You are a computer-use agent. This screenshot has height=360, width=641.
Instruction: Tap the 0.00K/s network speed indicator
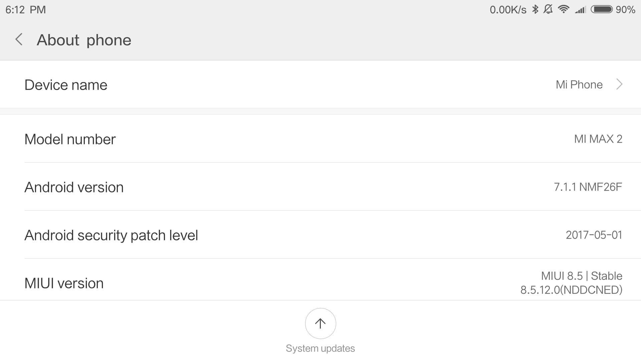point(508,10)
